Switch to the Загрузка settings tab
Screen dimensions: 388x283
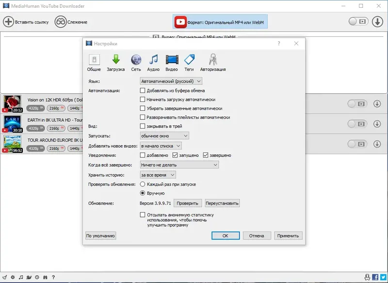(x=116, y=63)
